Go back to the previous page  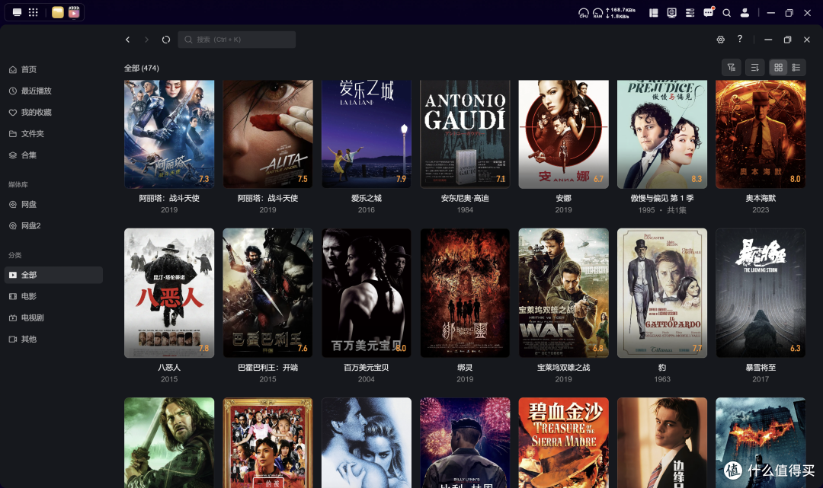click(x=127, y=40)
